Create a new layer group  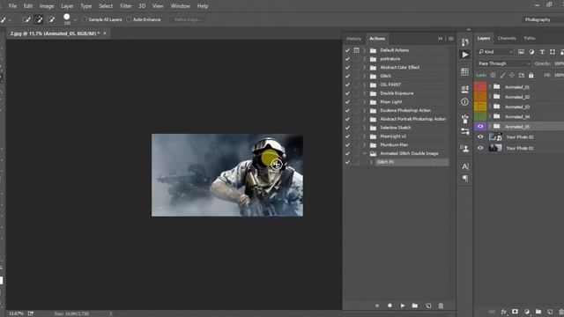coord(538,312)
